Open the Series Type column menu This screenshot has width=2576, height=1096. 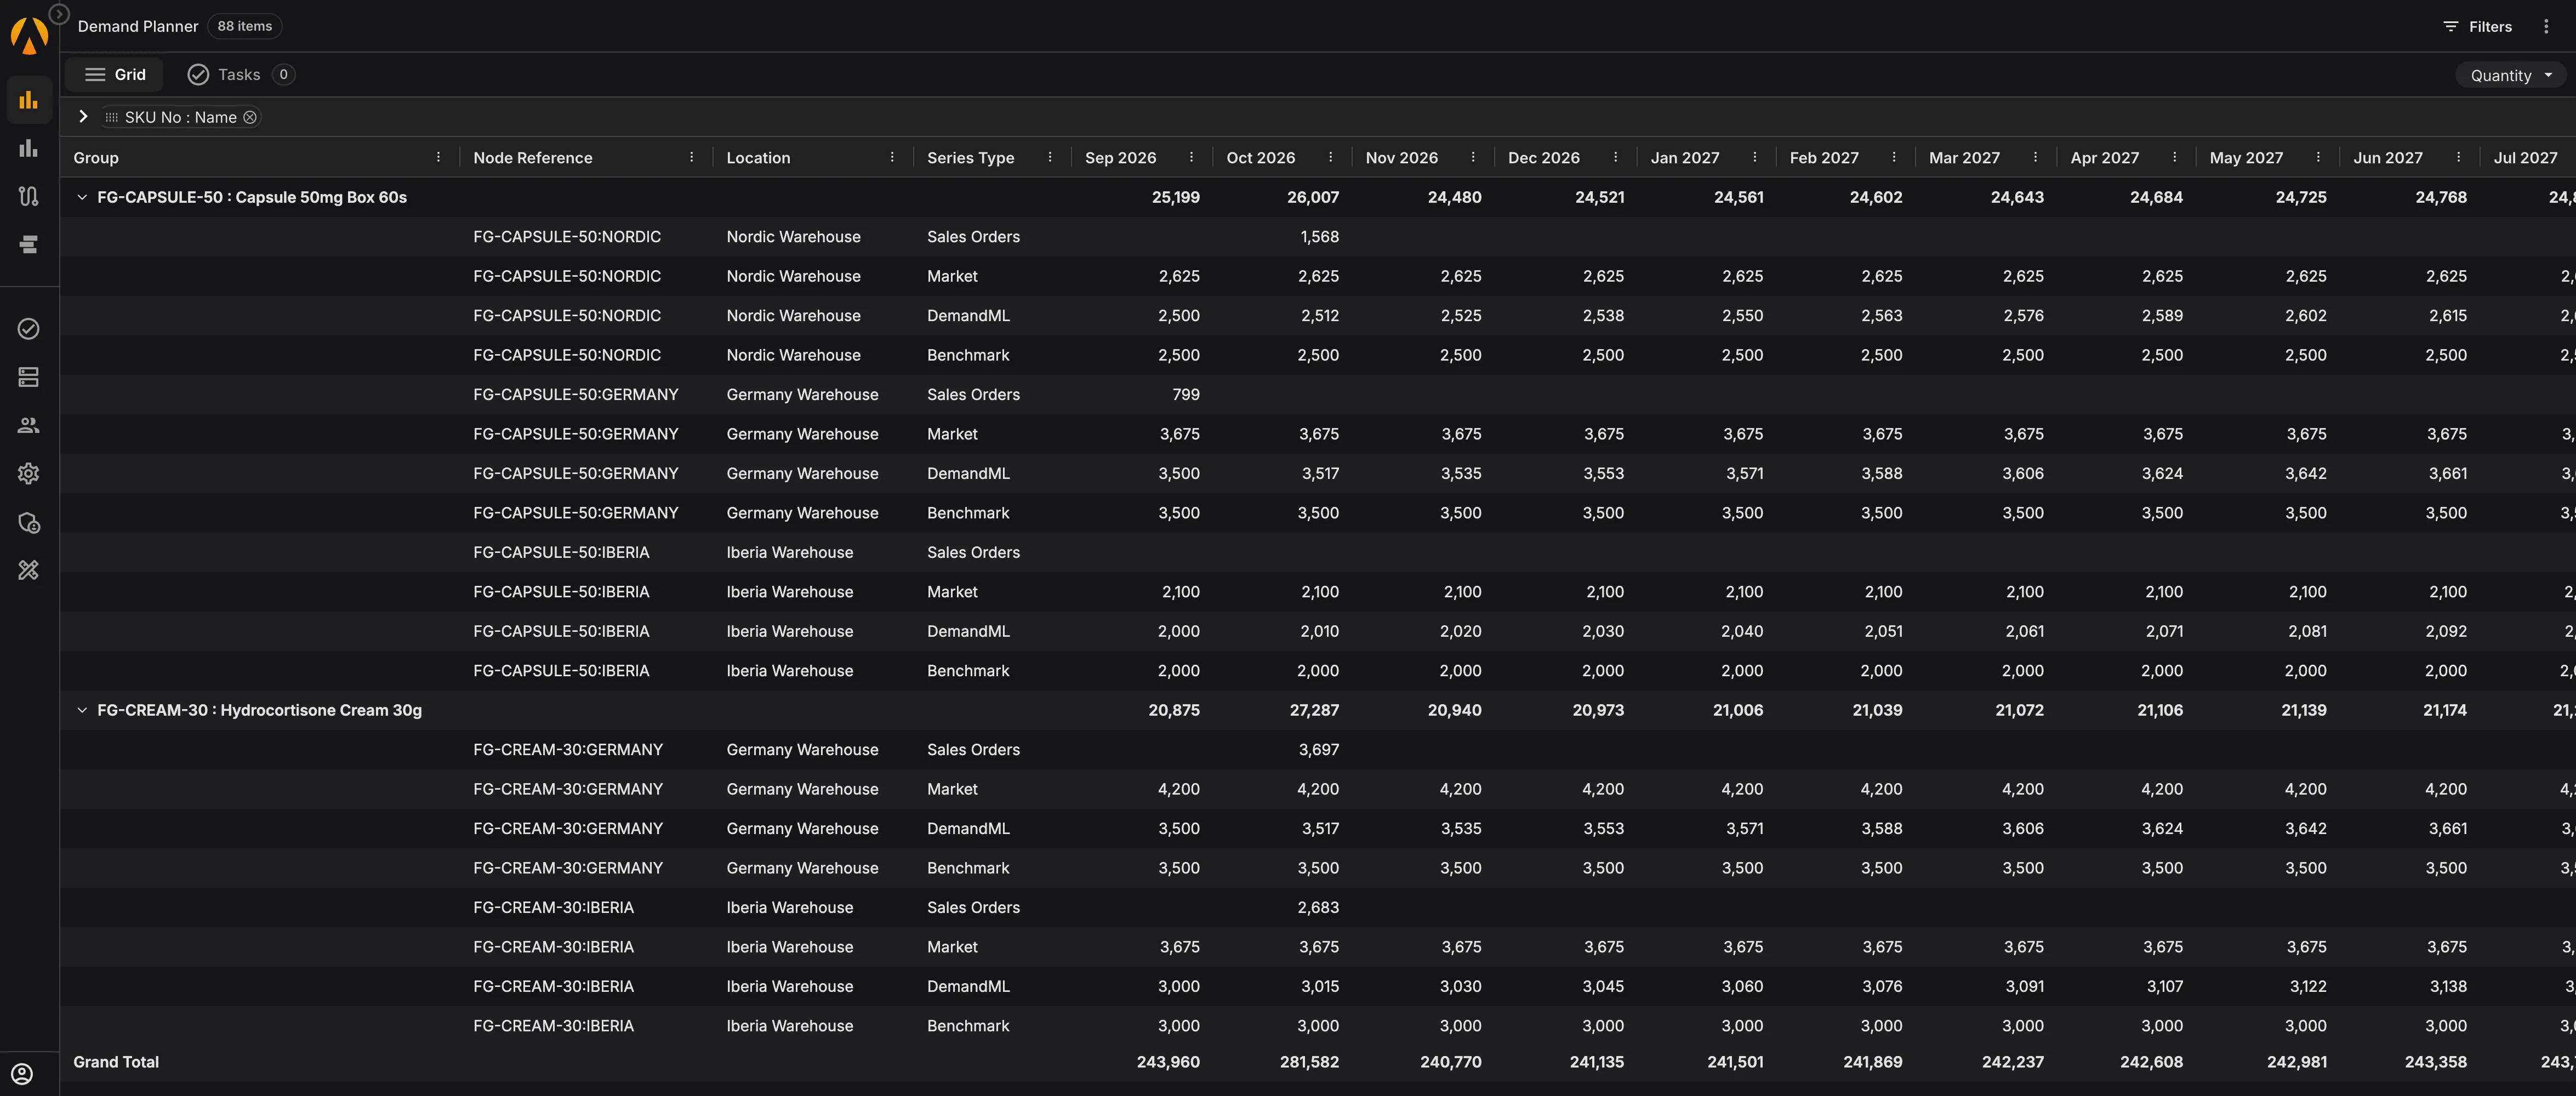(x=1050, y=158)
